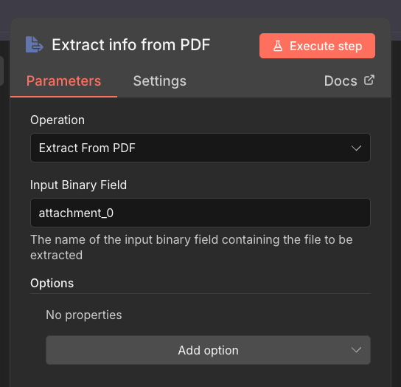Click the input binary field hint text
Screen dimensions: 401x387
192,247
